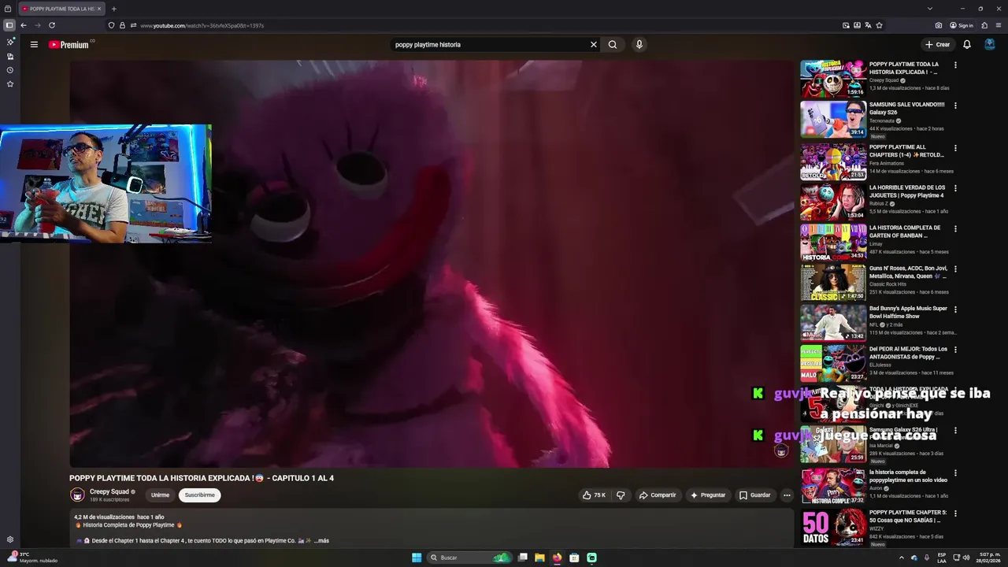List all tabs with the chevron
This screenshot has width=1008, height=567.
pyautogui.click(x=929, y=9)
